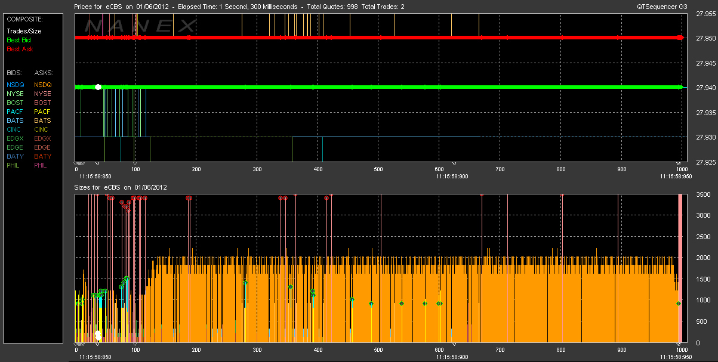Click the 27.955 price axis label
718x362 pixels.
[705, 13]
